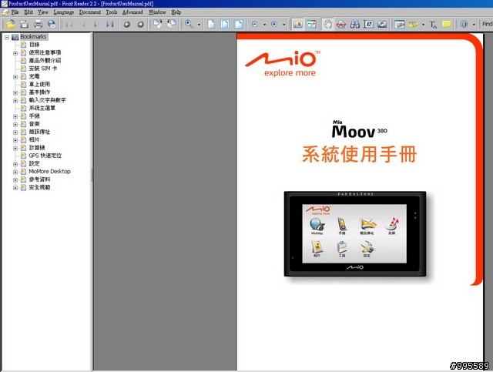The width and height of the screenshot is (493, 372).
Task: Open the Window menu
Action: [157, 12]
